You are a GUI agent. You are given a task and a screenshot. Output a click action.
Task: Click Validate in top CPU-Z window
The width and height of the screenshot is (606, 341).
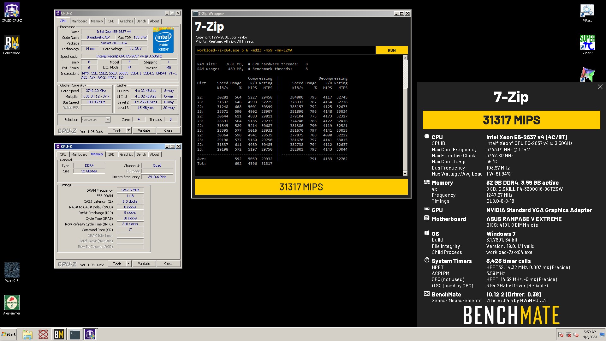(144, 130)
